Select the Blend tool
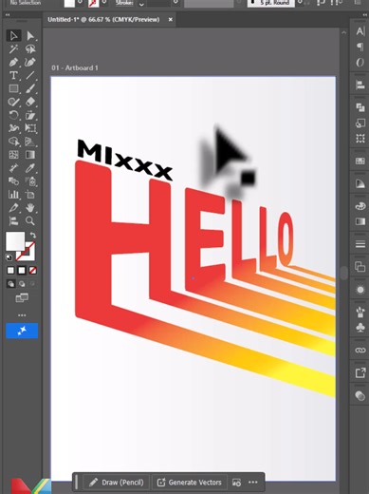Viewport: 369px width, 494px height. (13, 181)
